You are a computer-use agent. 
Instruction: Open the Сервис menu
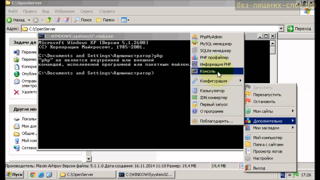pyautogui.click(x=87, y=11)
